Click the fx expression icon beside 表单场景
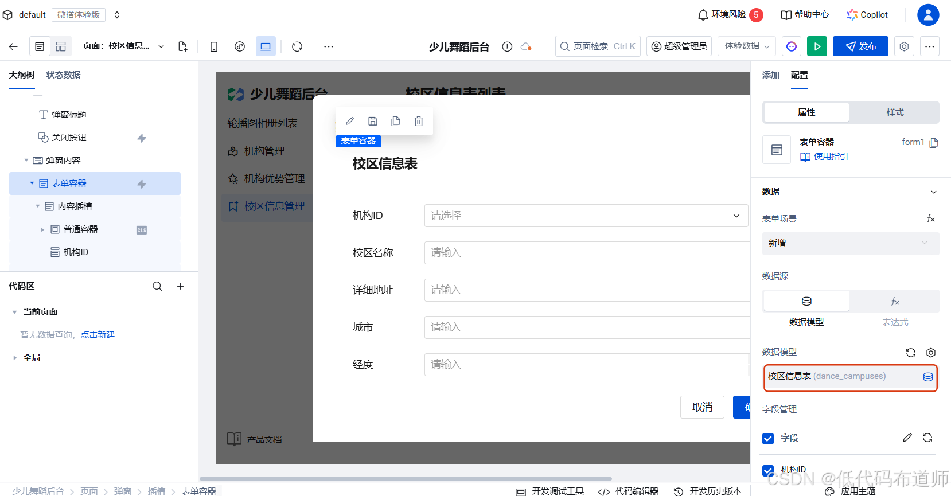The height and width of the screenshot is (496, 951). click(x=931, y=218)
